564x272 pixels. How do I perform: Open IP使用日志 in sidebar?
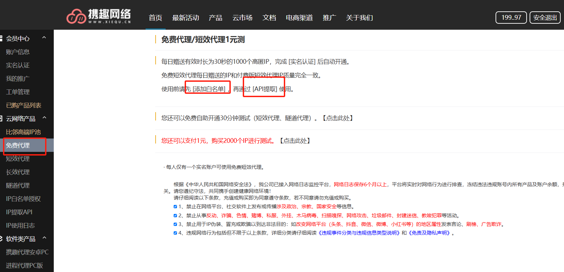click(x=20, y=225)
